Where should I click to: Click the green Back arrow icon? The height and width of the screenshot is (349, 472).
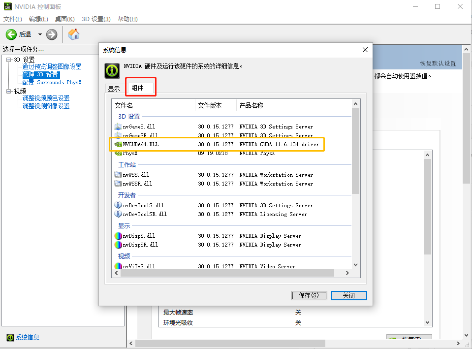click(x=11, y=34)
